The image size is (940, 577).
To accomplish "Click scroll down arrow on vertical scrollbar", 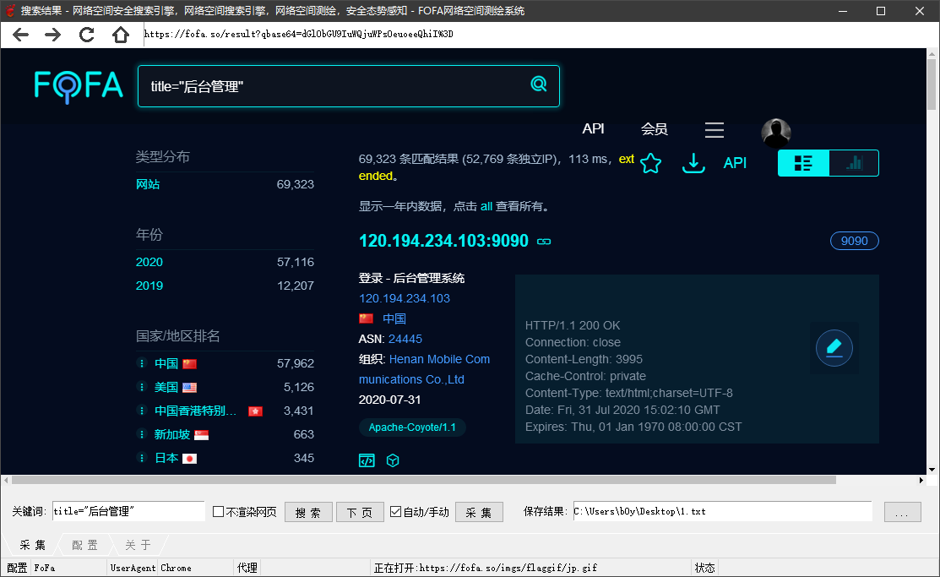I will (x=932, y=470).
